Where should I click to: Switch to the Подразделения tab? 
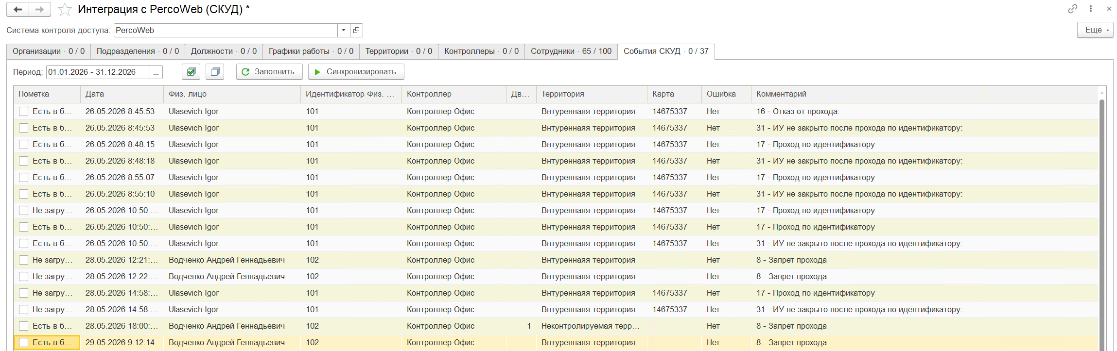(138, 51)
